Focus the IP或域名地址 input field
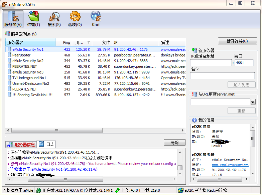262x195 pixels. [211, 63]
